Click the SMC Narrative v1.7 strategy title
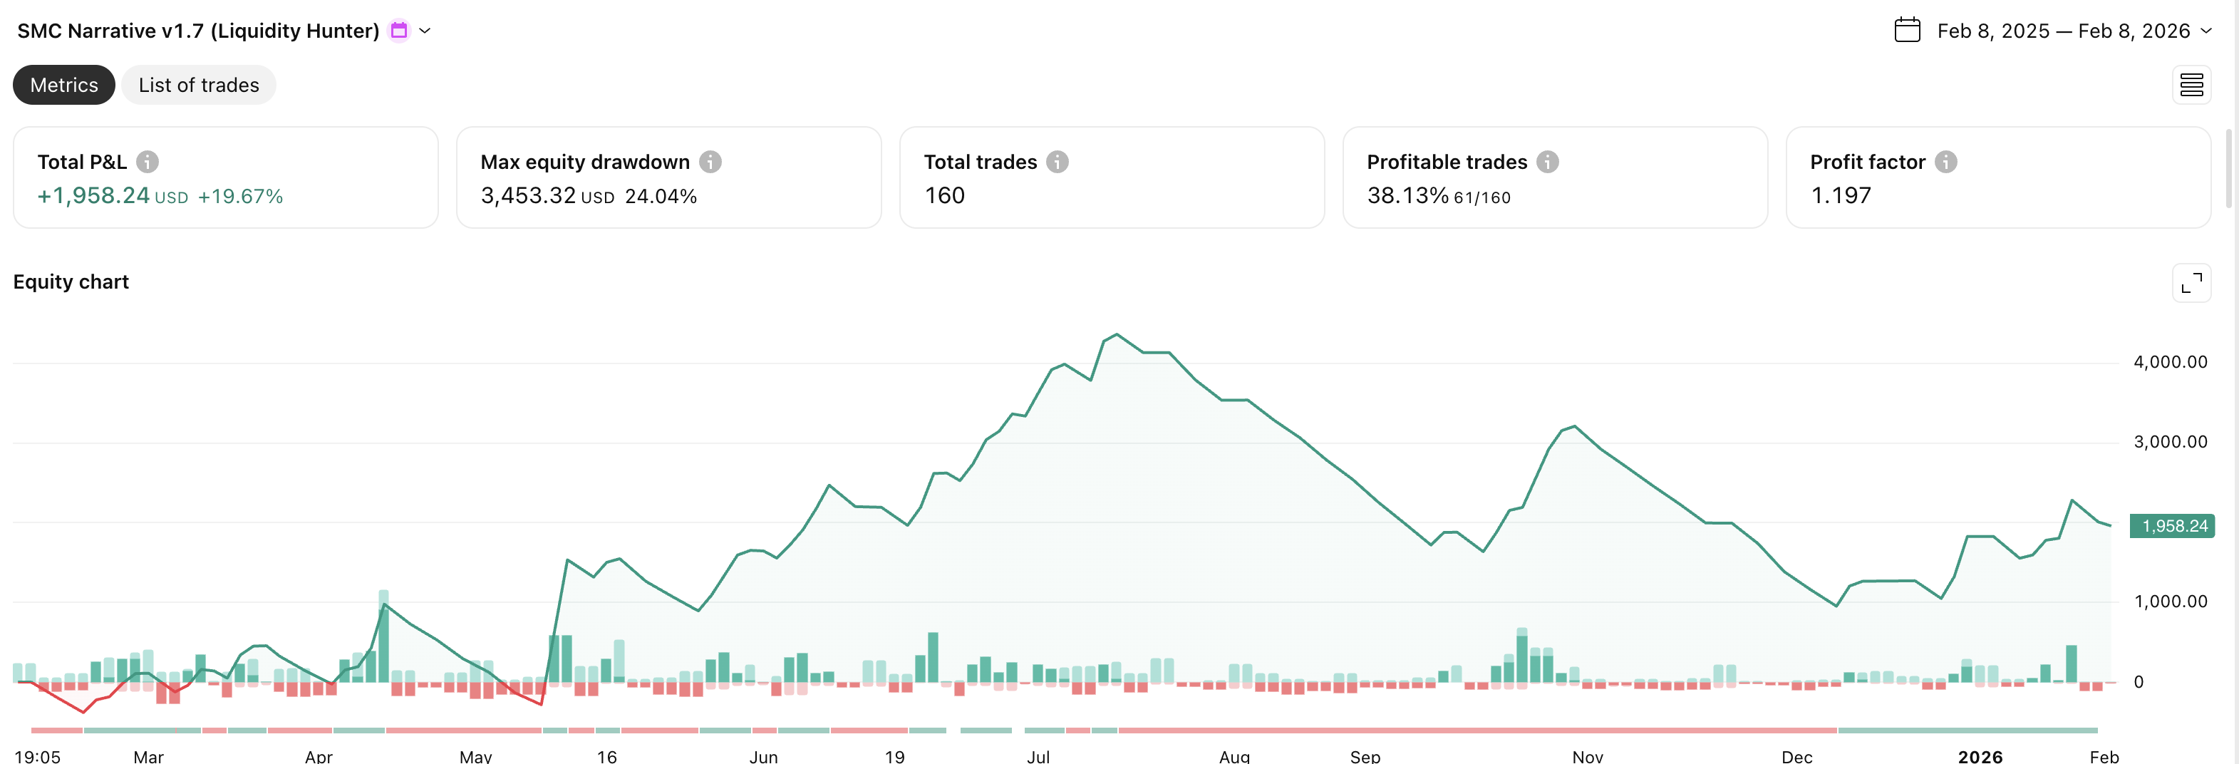 tap(198, 31)
